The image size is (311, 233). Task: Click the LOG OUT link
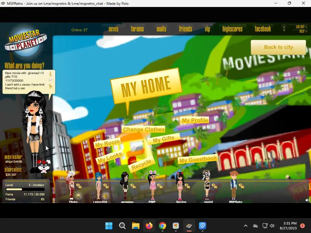301,27
